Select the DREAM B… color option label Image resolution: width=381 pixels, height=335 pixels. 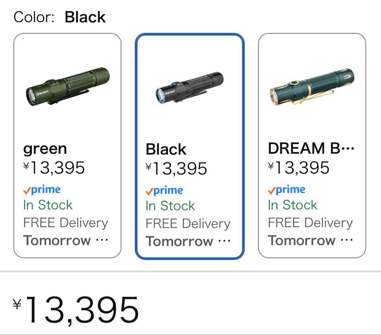pyautogui.click(x=311, y=149)
